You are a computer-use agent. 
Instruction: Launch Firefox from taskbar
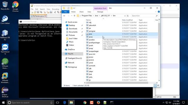[x=98, y=102]
